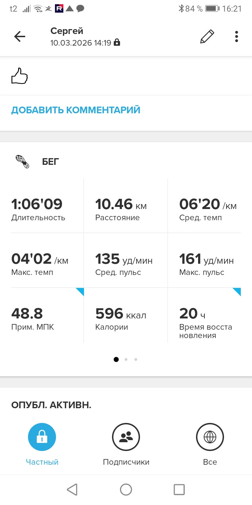Select the Подписчики followers sharing option
252x505 pixels.
click(126, 437)
